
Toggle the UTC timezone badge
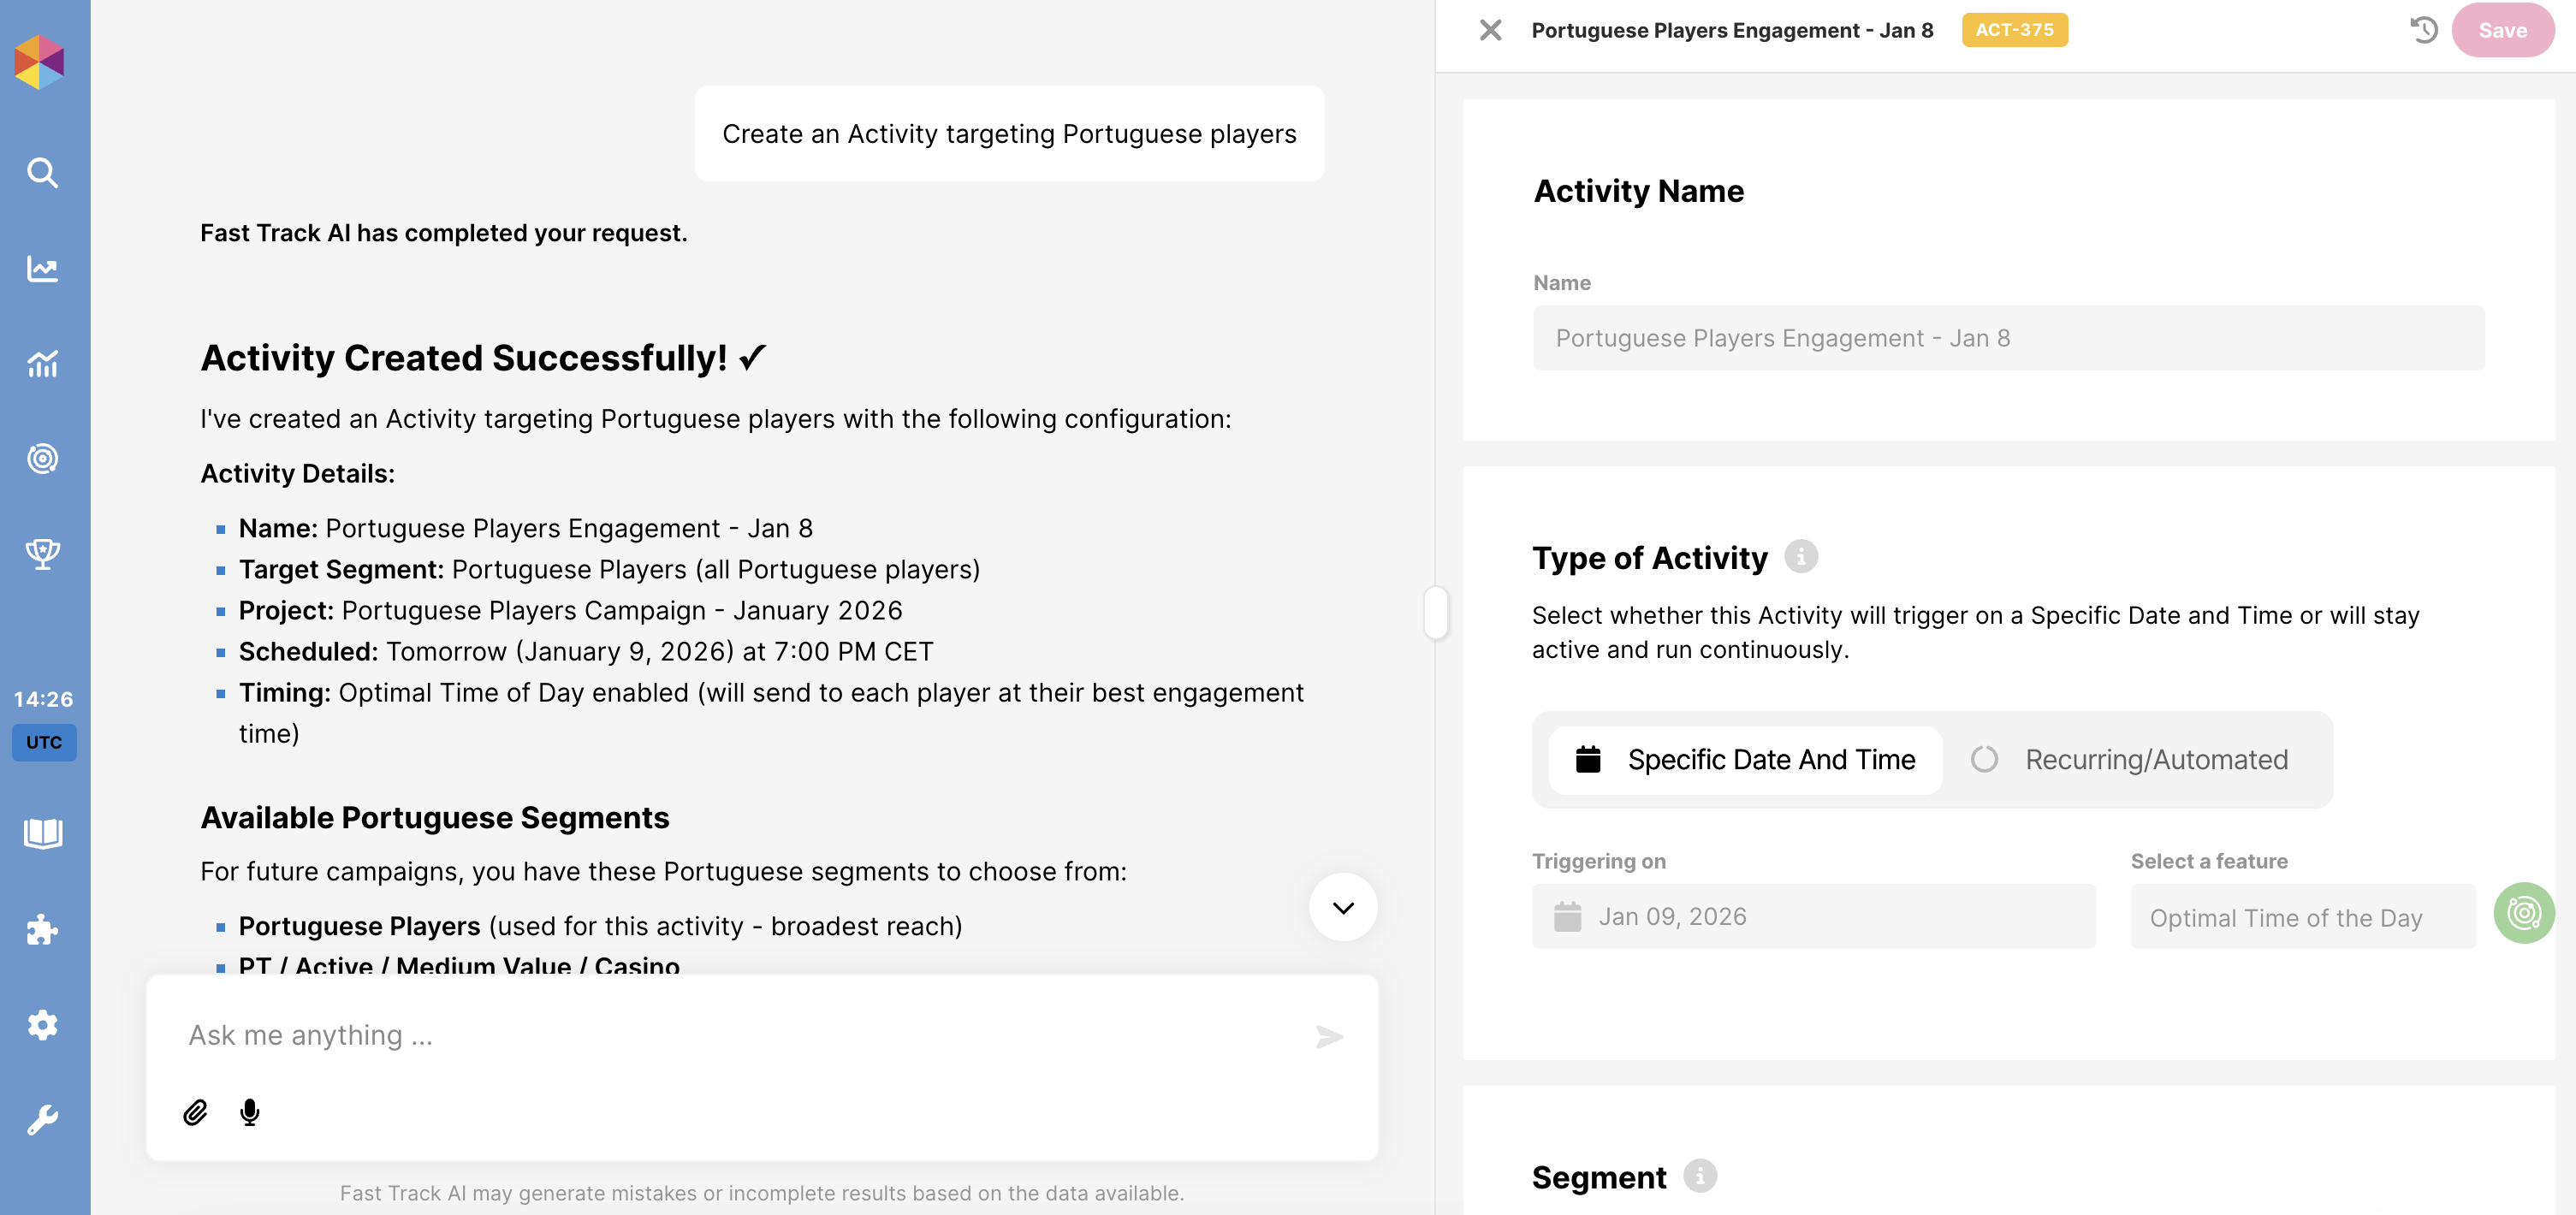point(44,742)
